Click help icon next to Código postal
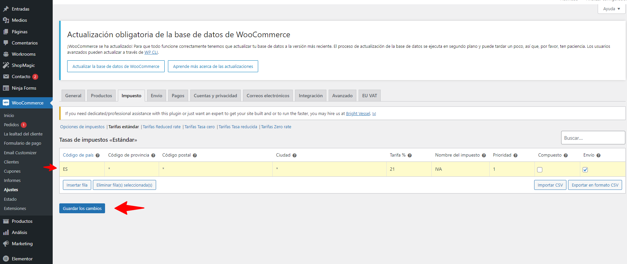The image size is (627, 264). [195, 156]
